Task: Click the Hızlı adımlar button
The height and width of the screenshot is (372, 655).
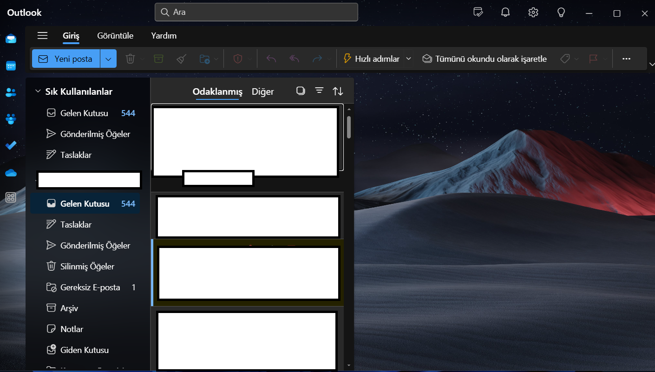Action: (x=371, y=59)
